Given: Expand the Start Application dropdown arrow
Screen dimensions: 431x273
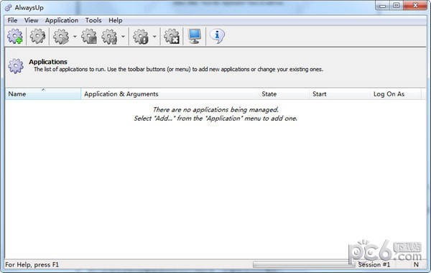Looking at the screenshot, I should pyautogui.click(x=75, y=37).
